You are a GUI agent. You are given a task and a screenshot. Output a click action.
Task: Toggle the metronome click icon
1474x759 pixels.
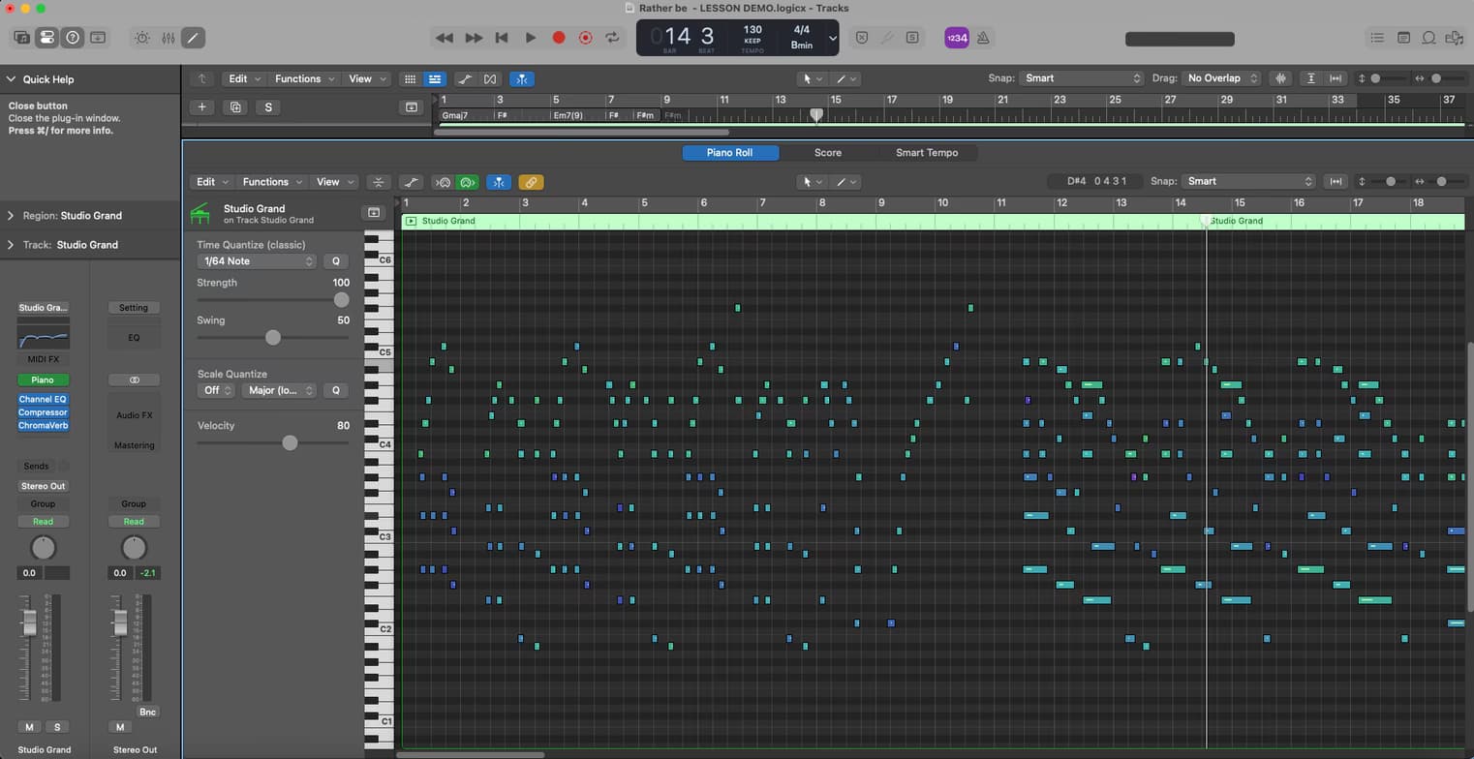[983, 38]
